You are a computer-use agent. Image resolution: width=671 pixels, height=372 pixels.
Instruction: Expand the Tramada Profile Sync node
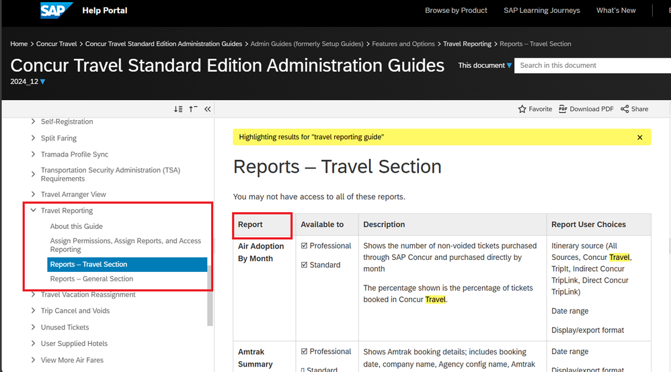(33, 154)
